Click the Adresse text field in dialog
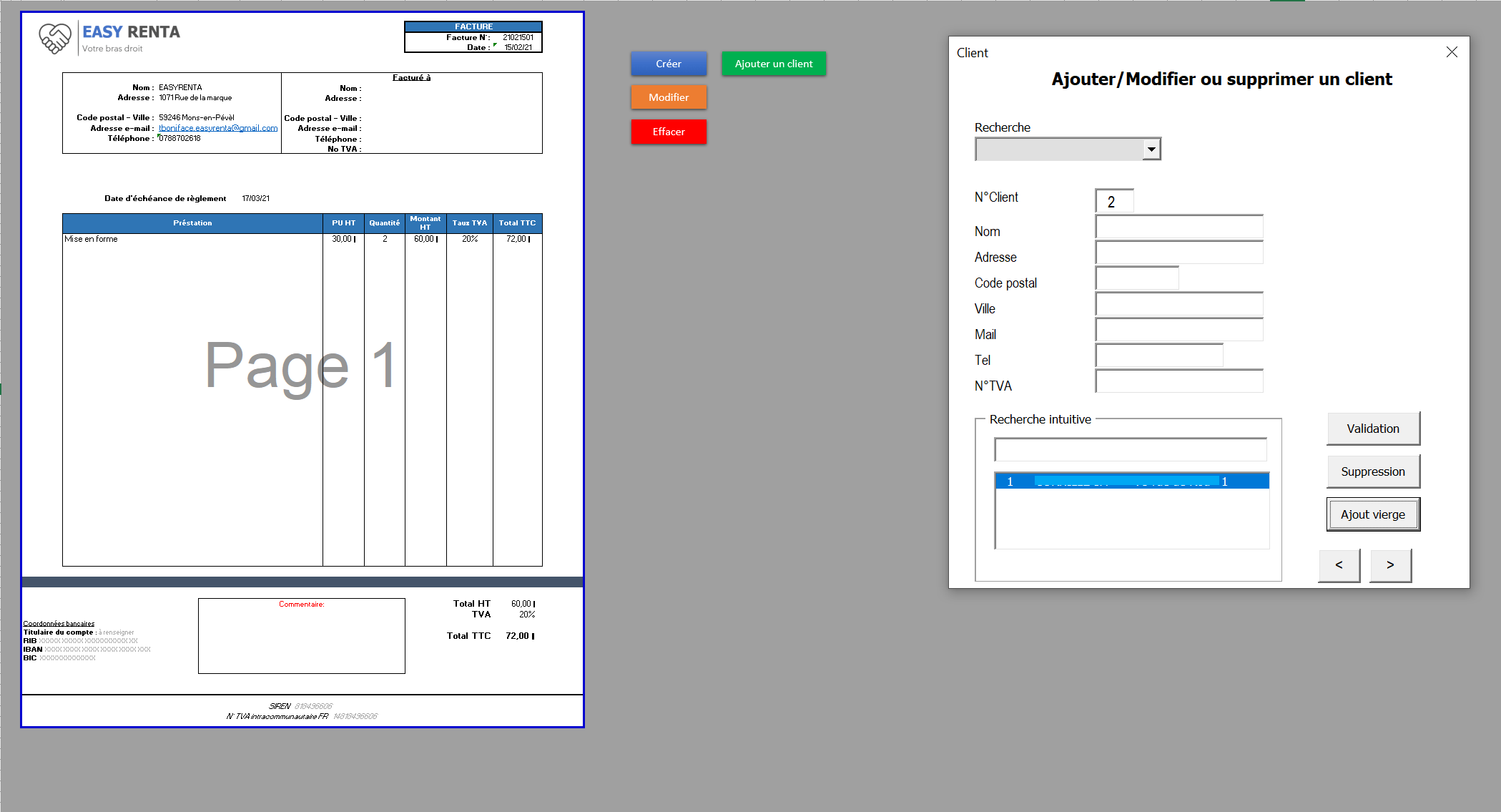Screen dimensions: 1501x812 (1178, 253)
